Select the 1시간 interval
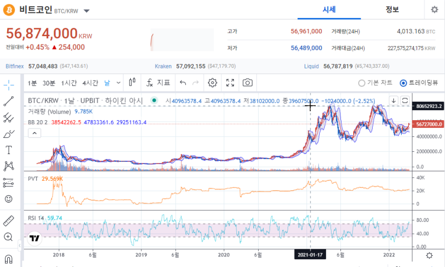Viewport: 445px width, 267px height. pyautogui.click(x=69, y=83)
